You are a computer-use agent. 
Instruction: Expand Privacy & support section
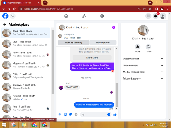(x=143, y=79)
